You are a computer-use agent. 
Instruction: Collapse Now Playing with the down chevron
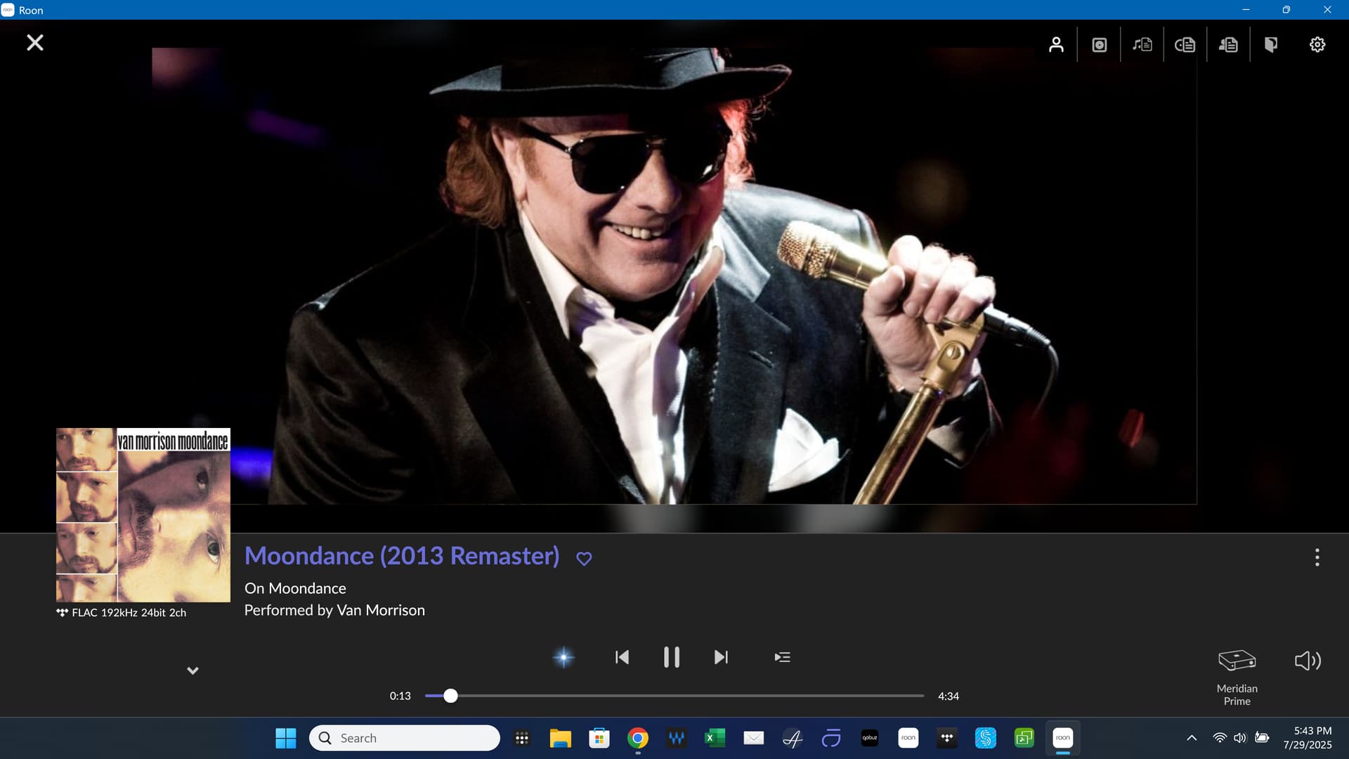tap(193, 670)
